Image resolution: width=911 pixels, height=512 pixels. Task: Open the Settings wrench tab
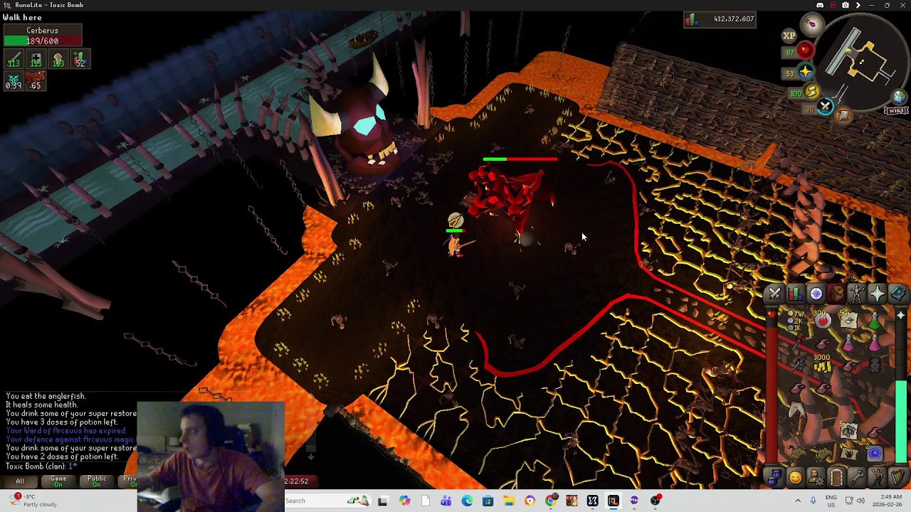pos(857,477)
